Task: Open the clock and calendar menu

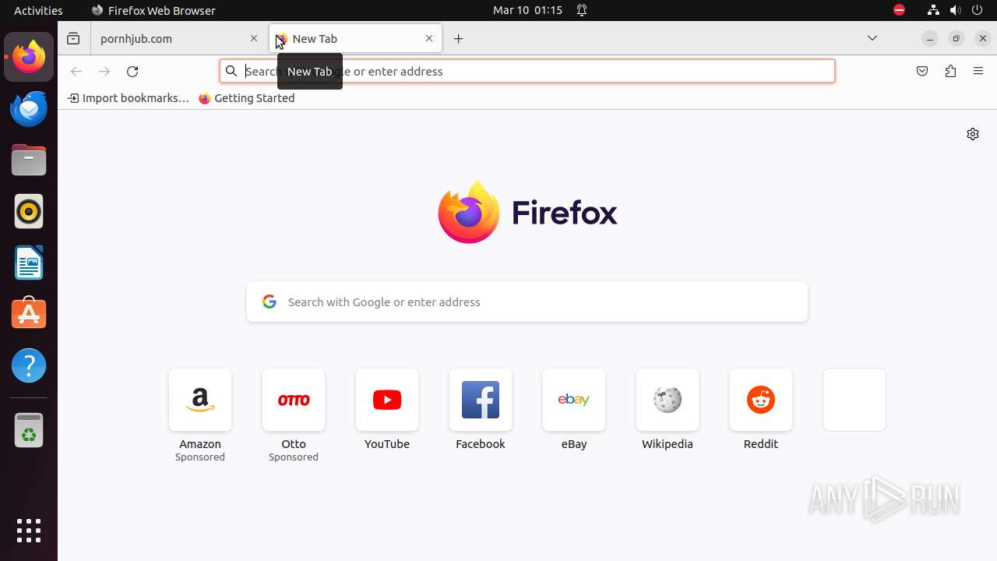Action: click(x=527, y=10)
